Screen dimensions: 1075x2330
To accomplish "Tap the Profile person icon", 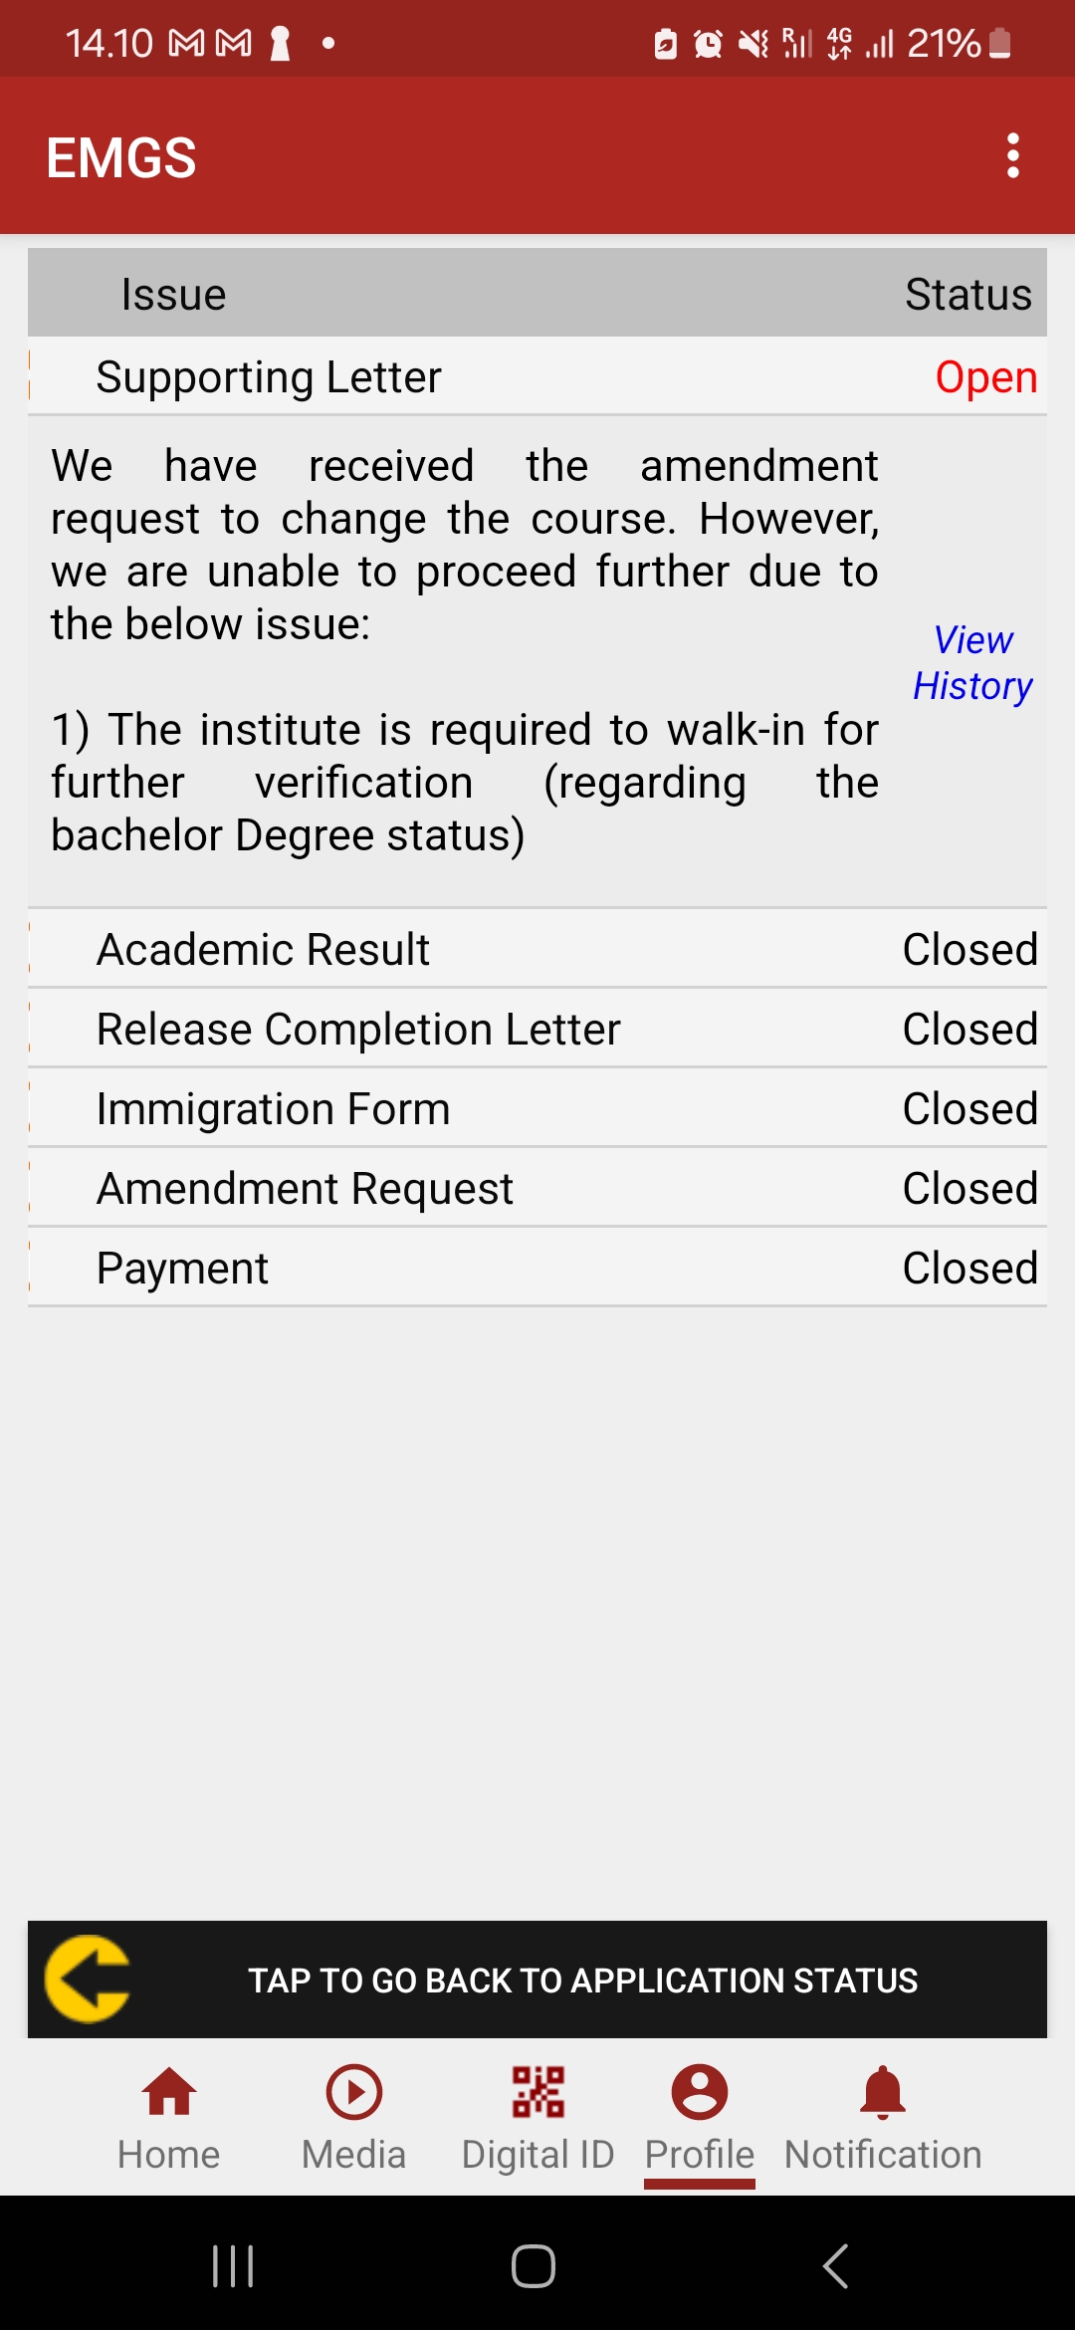I will point(700,2091).
